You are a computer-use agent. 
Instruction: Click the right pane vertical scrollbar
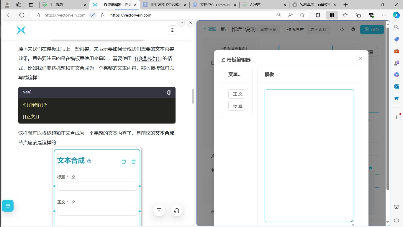388,109
